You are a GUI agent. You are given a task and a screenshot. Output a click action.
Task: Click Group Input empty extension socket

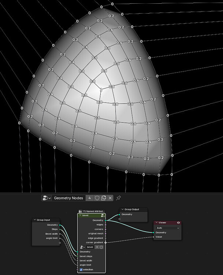point(60,243)
